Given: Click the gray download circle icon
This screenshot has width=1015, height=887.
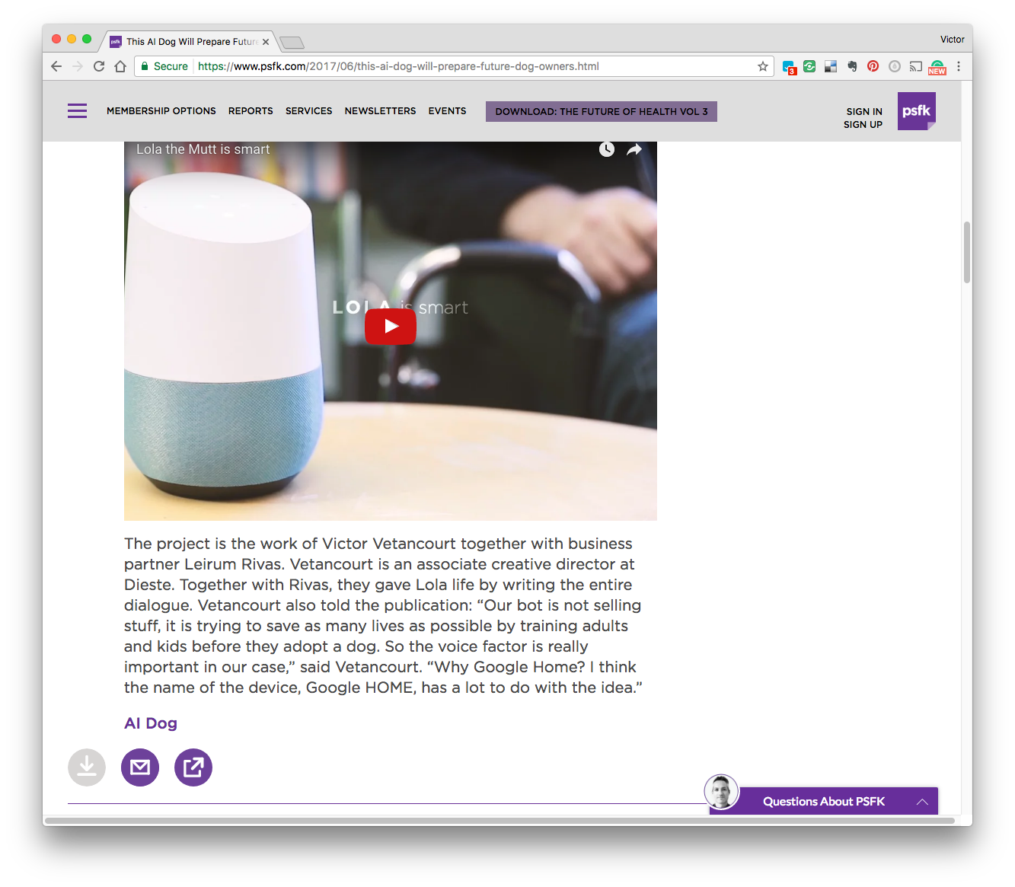Looking at the screenshot, I should coord(87,767).
